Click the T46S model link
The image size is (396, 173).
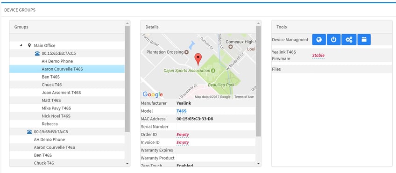[x=181, y=111]
